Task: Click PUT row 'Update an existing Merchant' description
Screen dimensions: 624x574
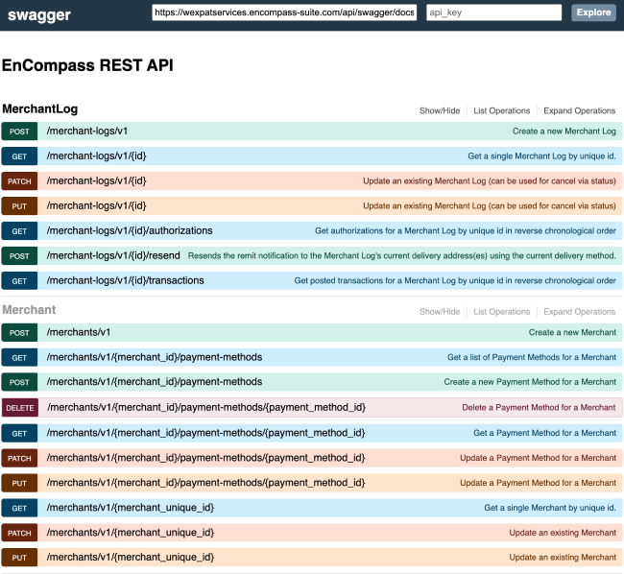Action: [563, 558]
